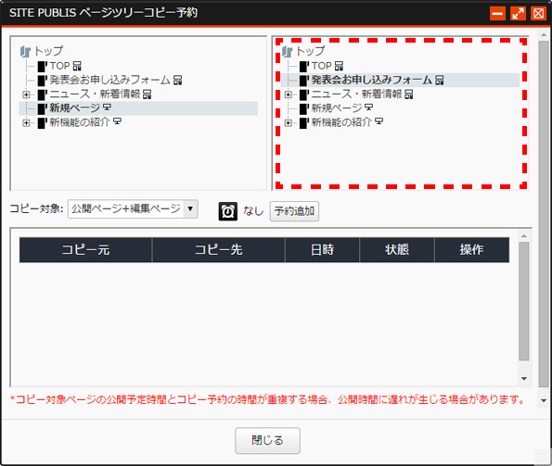Click the コピー元 column header
The width and height of the screenshot is (552, 466).
coord(85,250)
